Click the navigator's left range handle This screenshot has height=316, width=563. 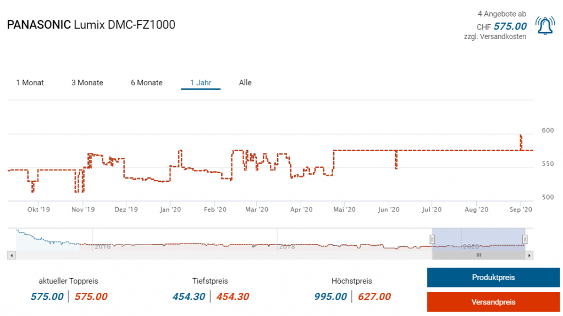coord(432,239)
